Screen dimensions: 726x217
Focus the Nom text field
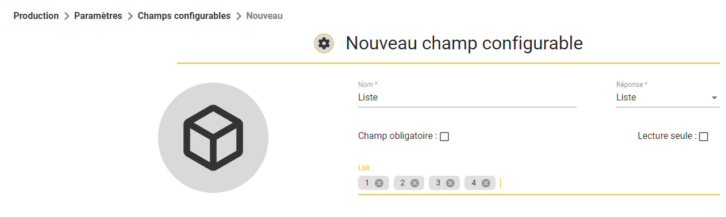click(x=467, y=98)
